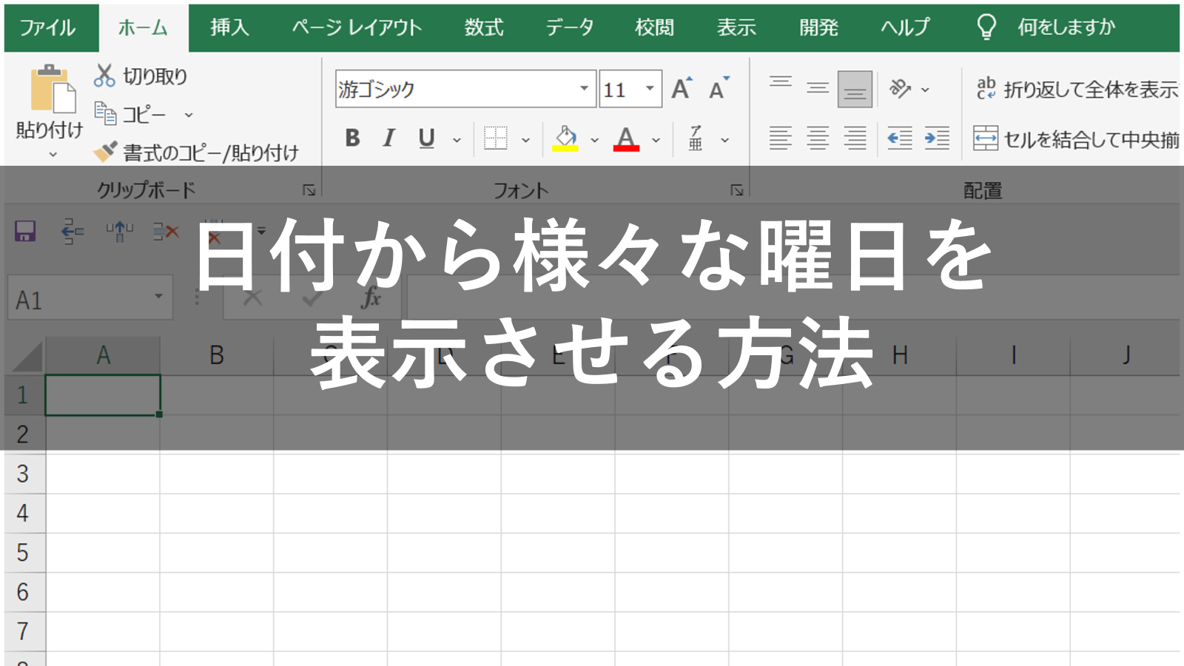Toggle Underline formatting
1184x666 pixels.
pyautogui.click(x=426, y=138)
